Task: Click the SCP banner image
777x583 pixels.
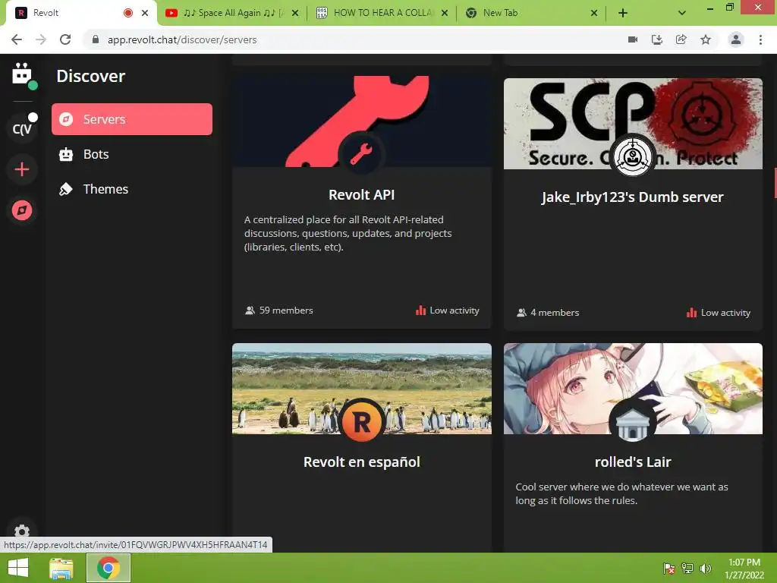Action: click(x=633, y=124)
